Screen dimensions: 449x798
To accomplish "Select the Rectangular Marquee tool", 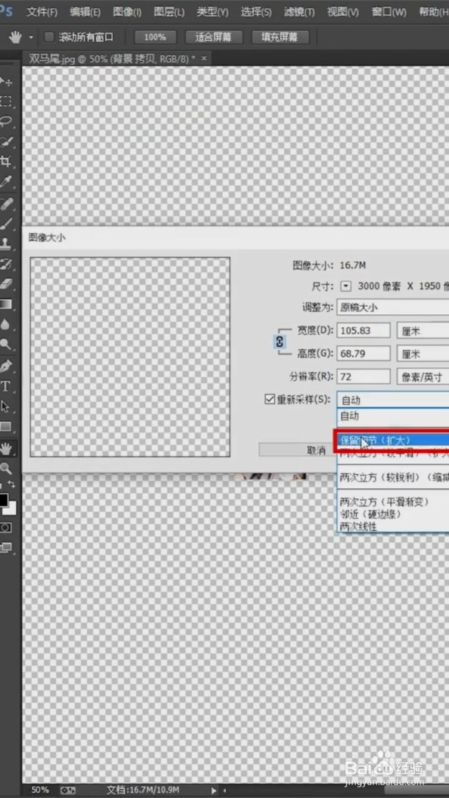I will (x=6, y=102).
